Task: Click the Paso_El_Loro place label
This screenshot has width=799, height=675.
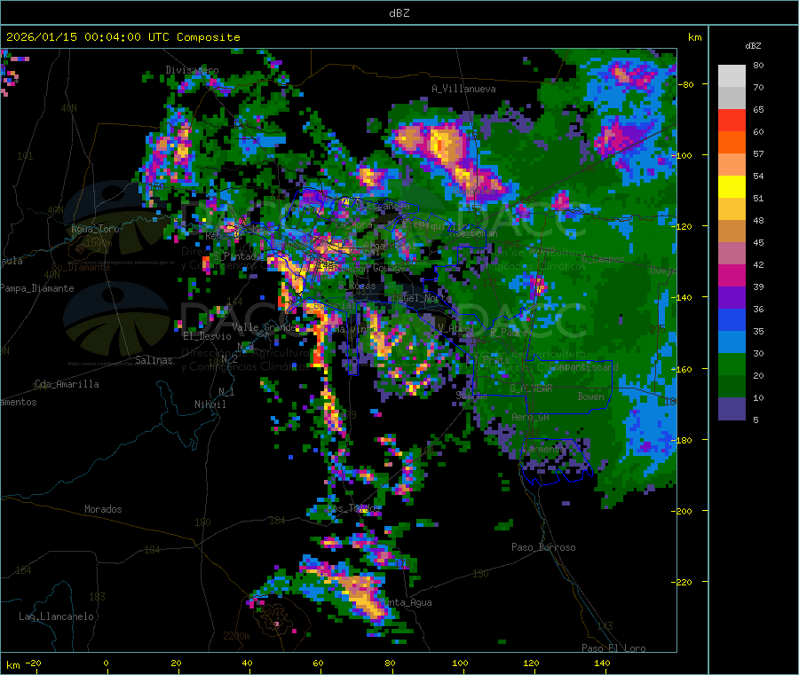Action: click(614, 648)
